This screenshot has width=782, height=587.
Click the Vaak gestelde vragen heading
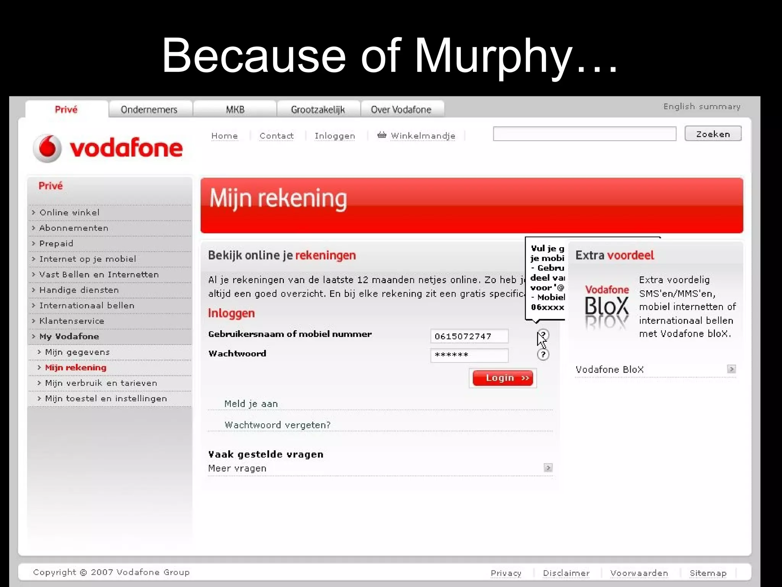[x=266, y=454]
